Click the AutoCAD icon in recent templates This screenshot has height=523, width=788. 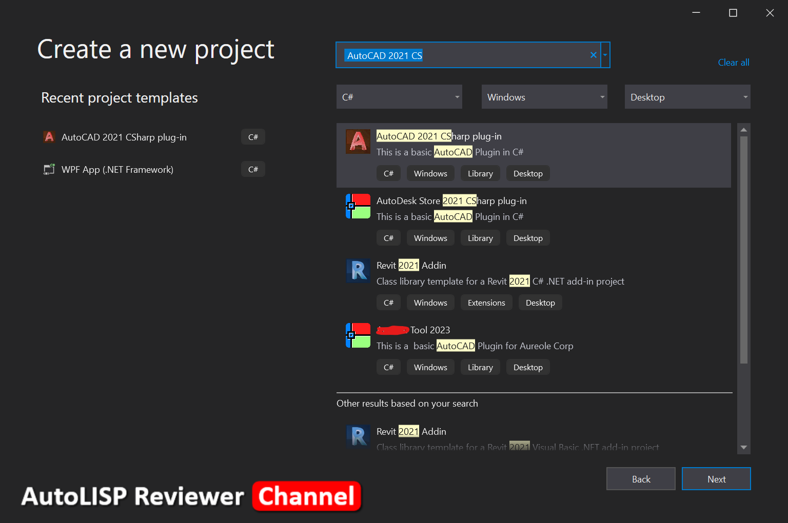(49, 137)
